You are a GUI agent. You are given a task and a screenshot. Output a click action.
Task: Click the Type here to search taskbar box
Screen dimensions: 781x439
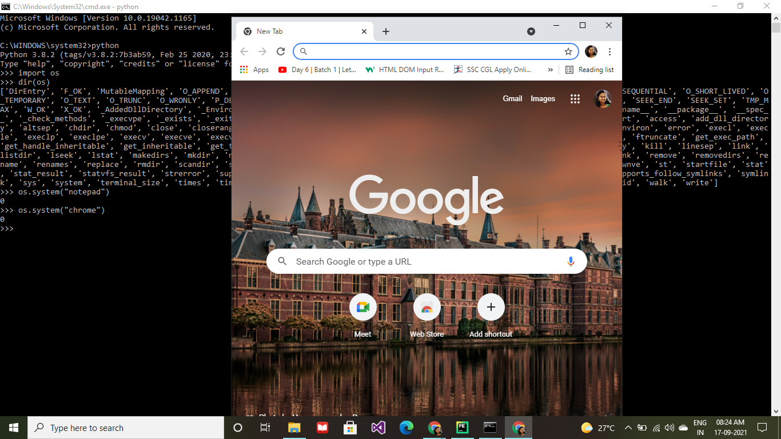[126, 428]
